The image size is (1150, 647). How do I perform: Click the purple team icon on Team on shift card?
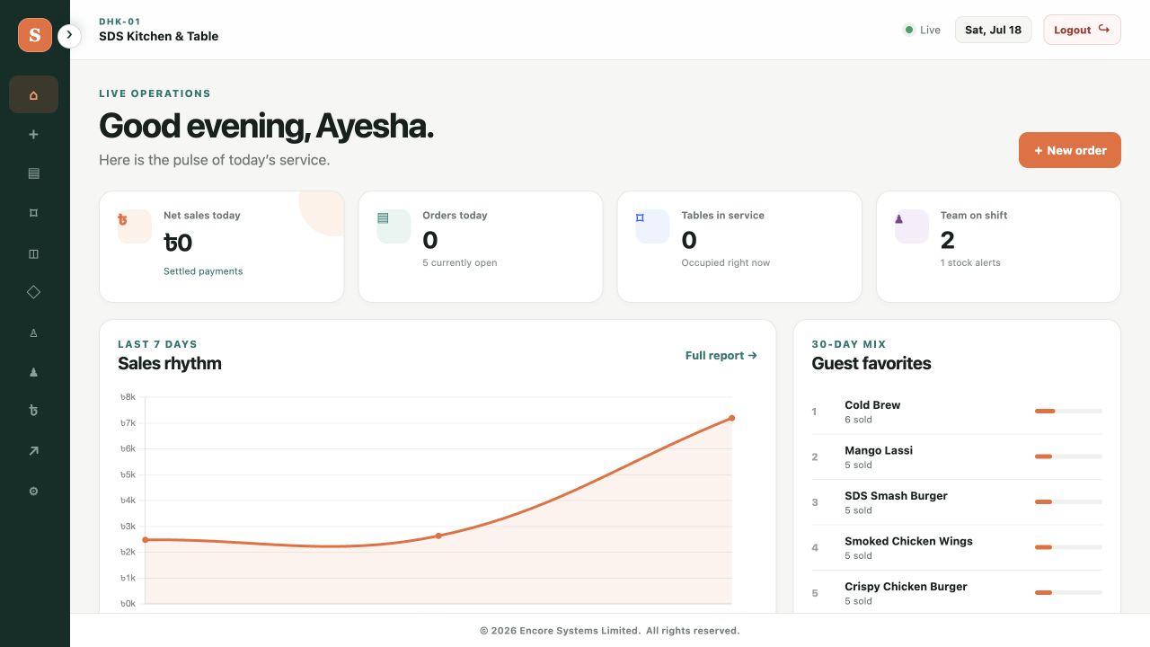(x=912, y=226)
